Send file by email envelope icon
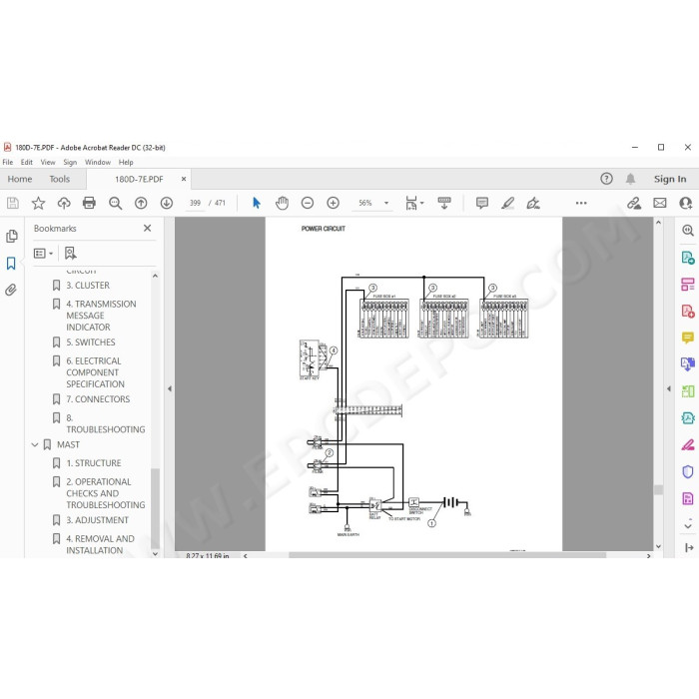Image resolution: width=699 pixels, height=699 pixels. tap(660, 204)
